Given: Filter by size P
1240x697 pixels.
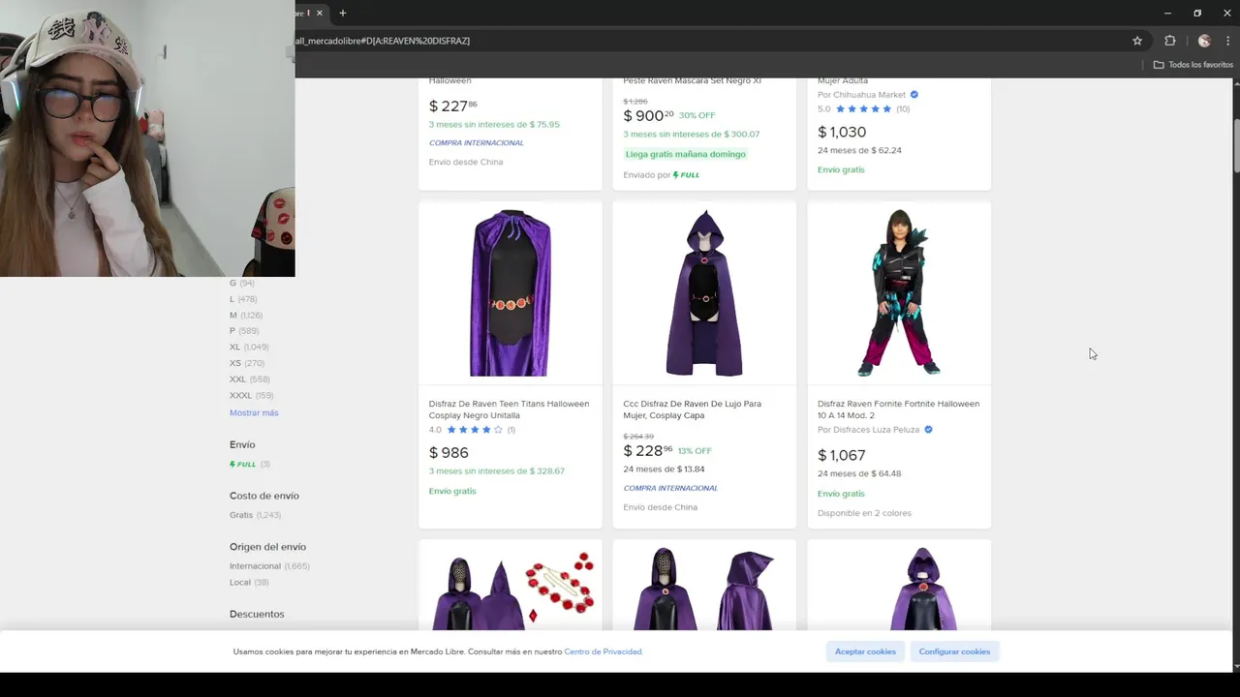Looking at the screenshot, I should [x=244, y=331].
